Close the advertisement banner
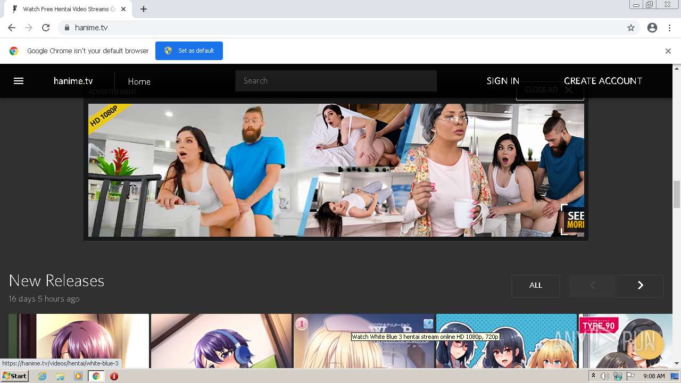Image resolution: width=681 pixels, height=383 pixels. 550,90
